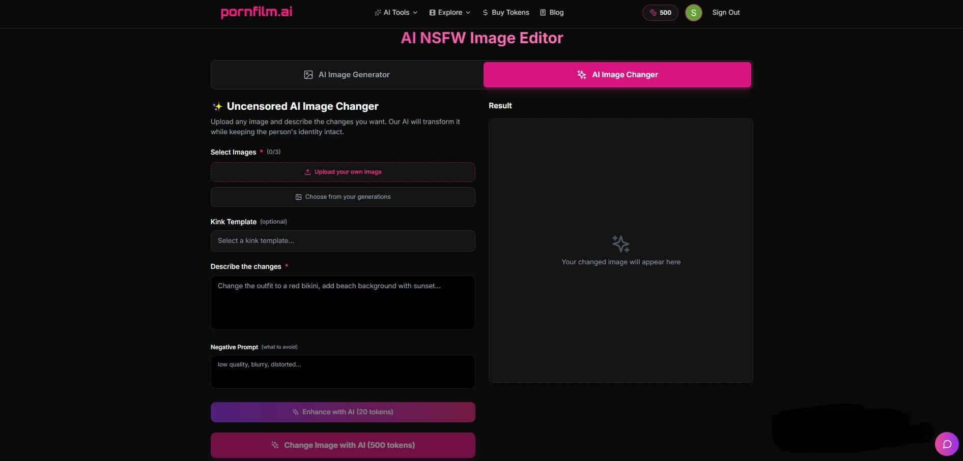Image resolution: width=963 pixels, height=461 pixels.
Task: Expand the Explore menu
Action: [x=450, y=12]
